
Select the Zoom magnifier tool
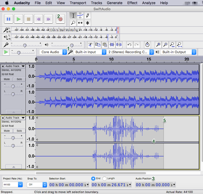pos(73,23)
